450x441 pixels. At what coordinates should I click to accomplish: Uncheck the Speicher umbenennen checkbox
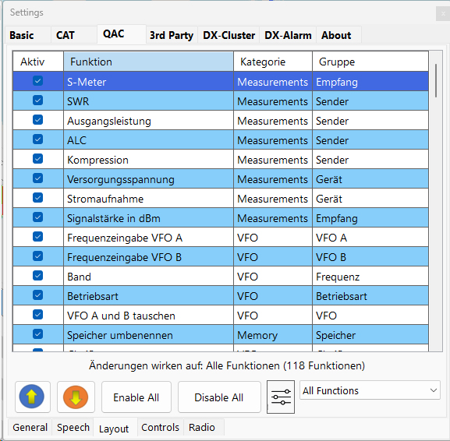coord(37,334)
